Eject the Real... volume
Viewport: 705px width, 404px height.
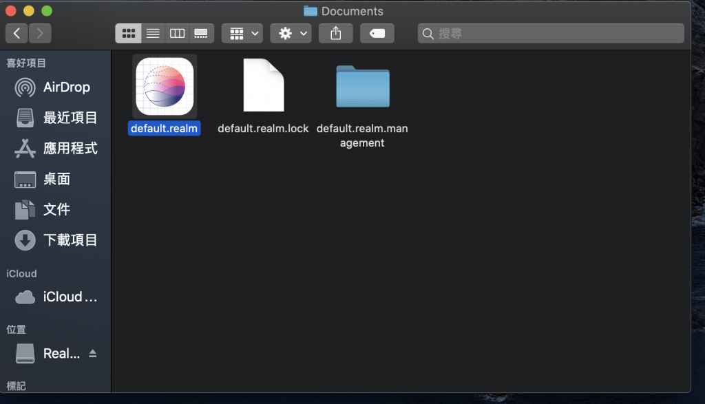pyautogui.click(x=93, y=354)
